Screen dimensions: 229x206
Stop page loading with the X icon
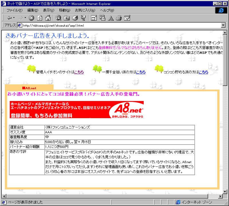31,18
